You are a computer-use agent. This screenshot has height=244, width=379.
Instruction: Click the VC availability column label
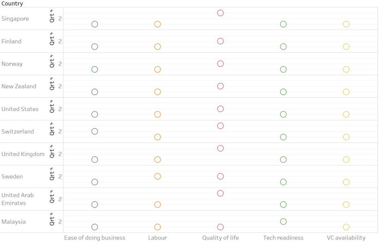point(346,238)
